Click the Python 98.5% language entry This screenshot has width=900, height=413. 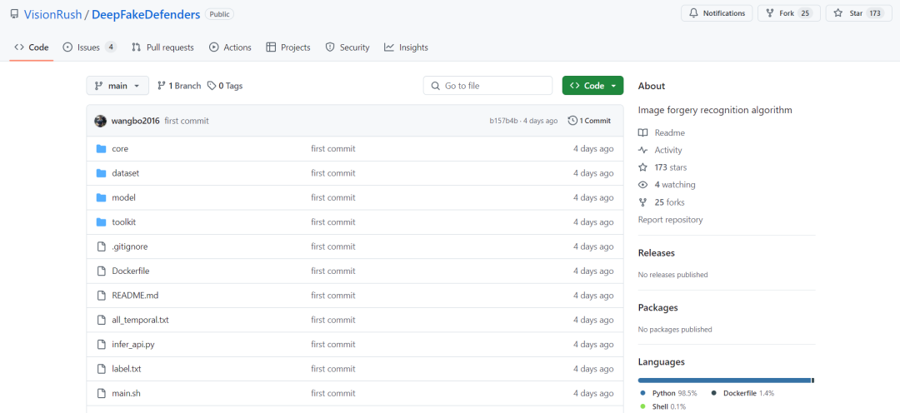point(668,394)
